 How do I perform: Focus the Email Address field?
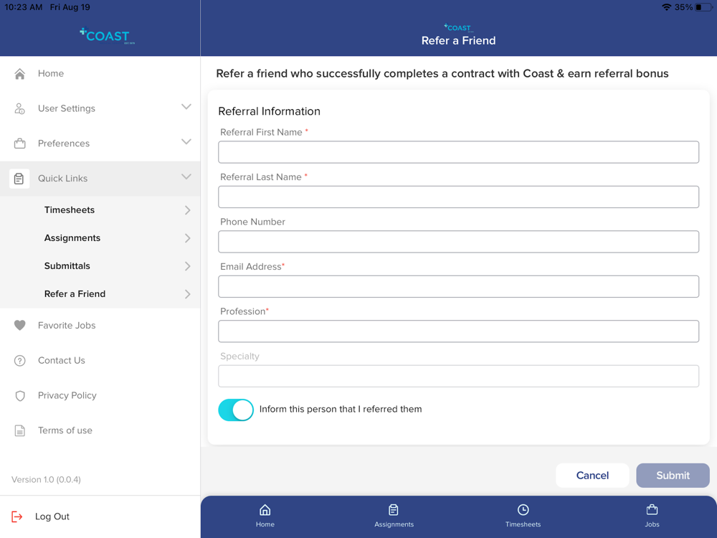pyautogui.click(x=458, y=286)
